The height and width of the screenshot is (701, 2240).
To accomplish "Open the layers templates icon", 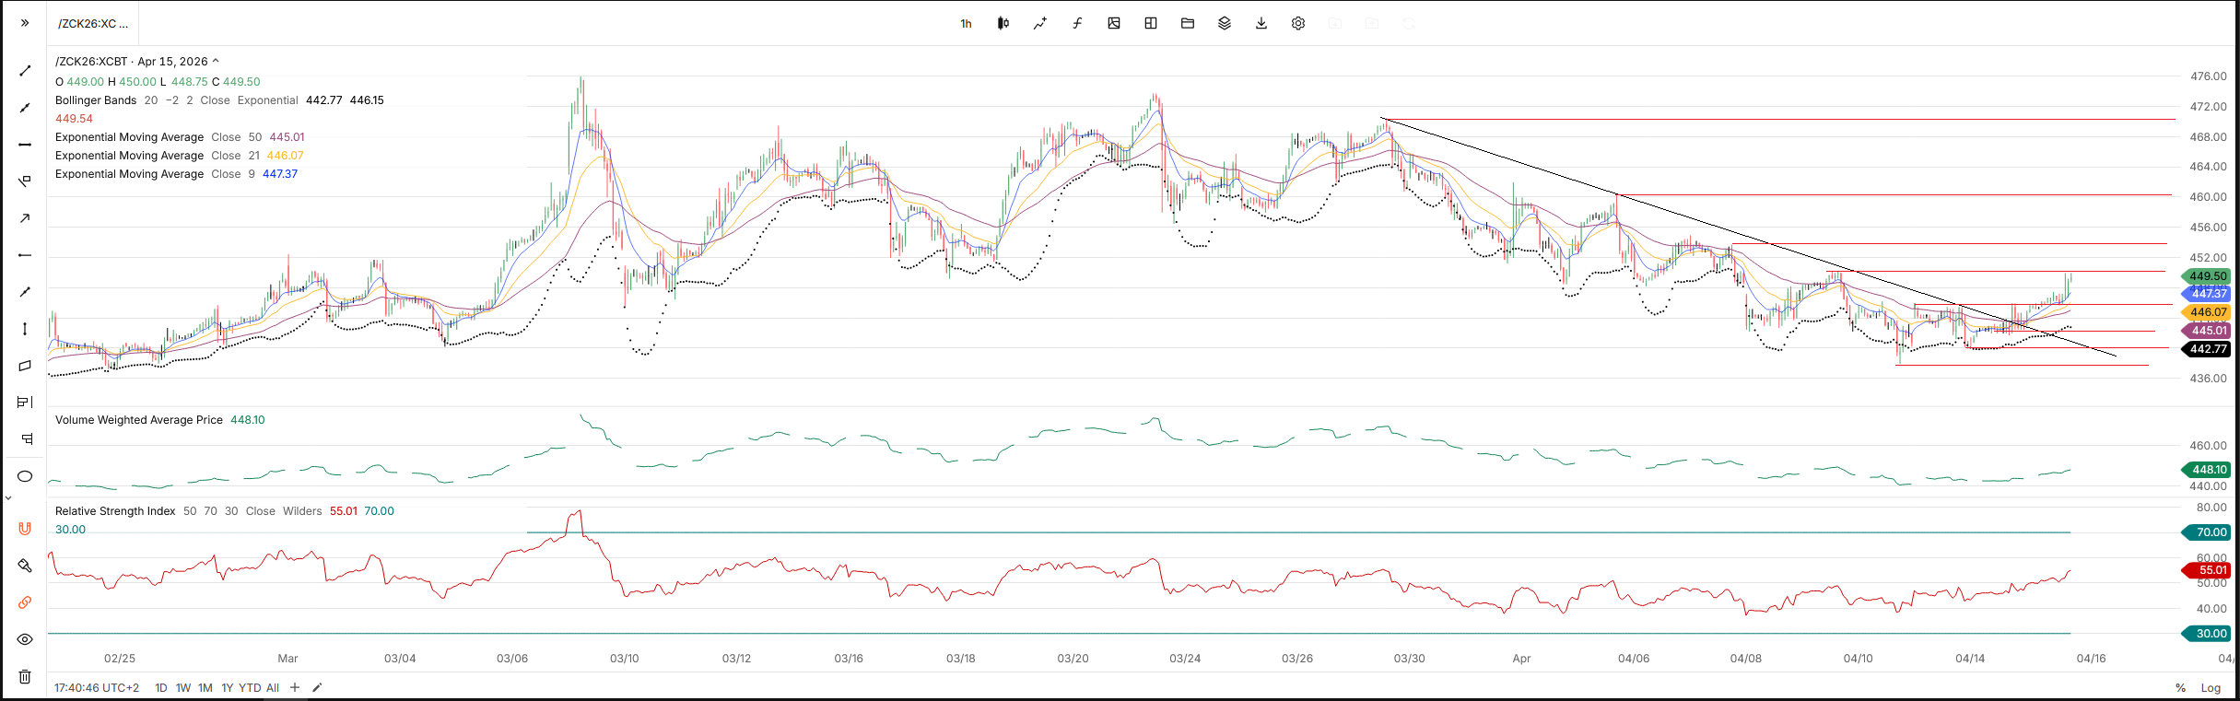I will (x=1225, y=24).
